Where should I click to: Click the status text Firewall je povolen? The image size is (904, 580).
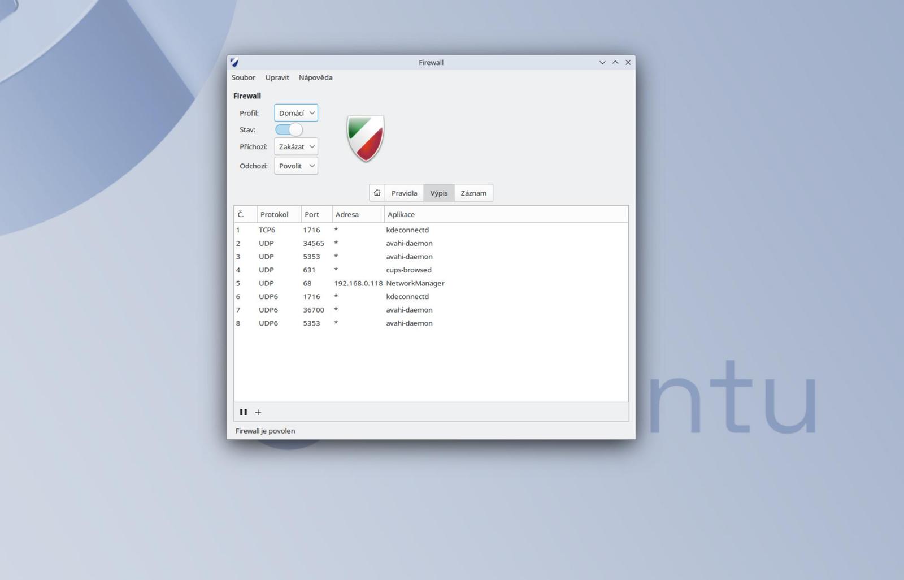(265, 431)
